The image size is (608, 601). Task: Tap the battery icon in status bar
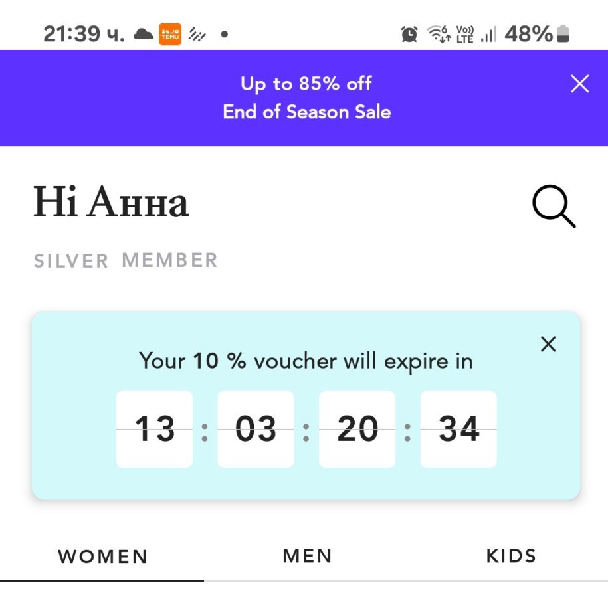click(x=563, y=34)
